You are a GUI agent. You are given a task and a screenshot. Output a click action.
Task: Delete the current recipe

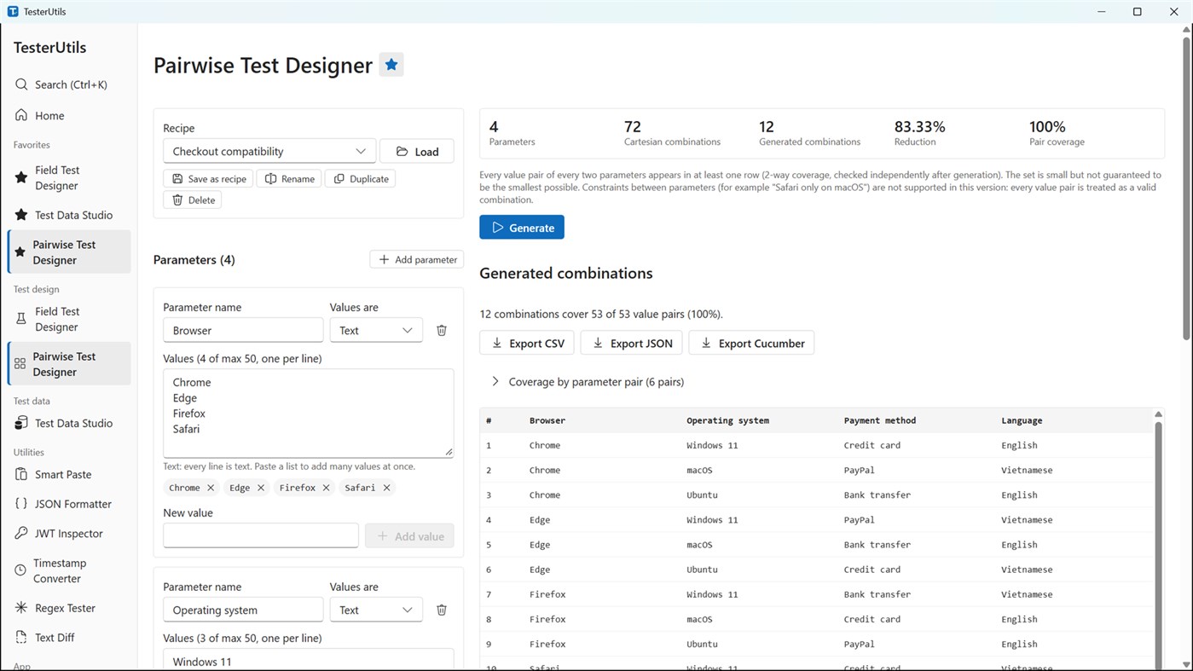pyautogui.click(x=193, y=200)
